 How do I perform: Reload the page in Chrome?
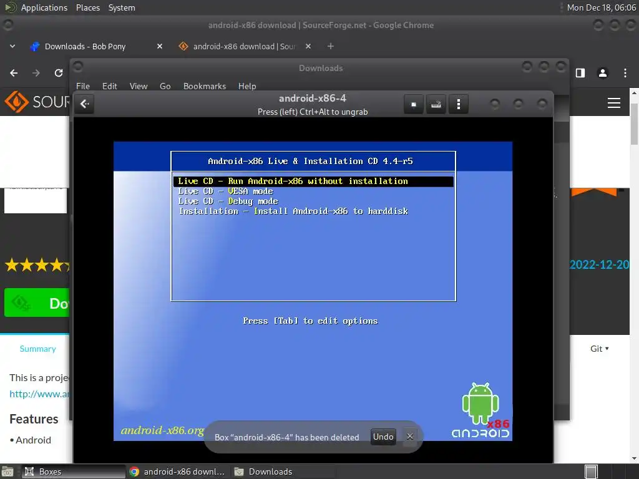pyautogui.click(x=59, y=73)
